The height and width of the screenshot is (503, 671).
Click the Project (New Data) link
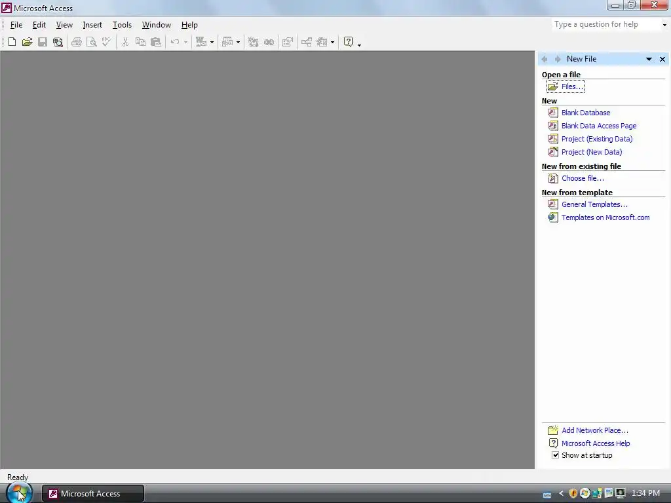592,152
